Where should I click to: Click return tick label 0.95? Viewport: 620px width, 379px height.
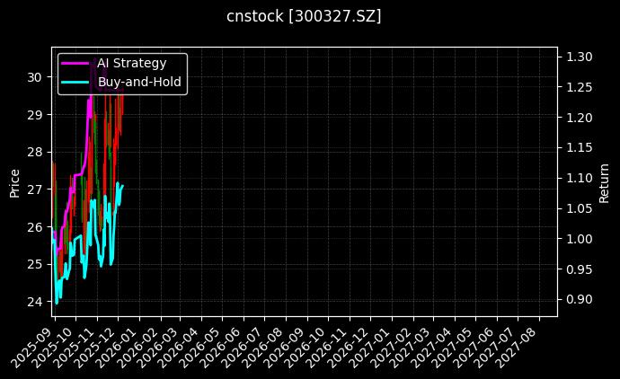pyautogui.click(x=580, y=269)
